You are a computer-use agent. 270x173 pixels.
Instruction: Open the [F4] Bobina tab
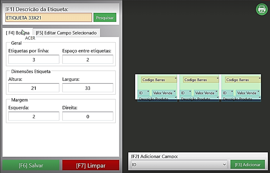17,33
